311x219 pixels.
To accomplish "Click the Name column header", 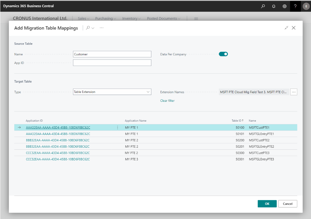I will tap(252, 121).
